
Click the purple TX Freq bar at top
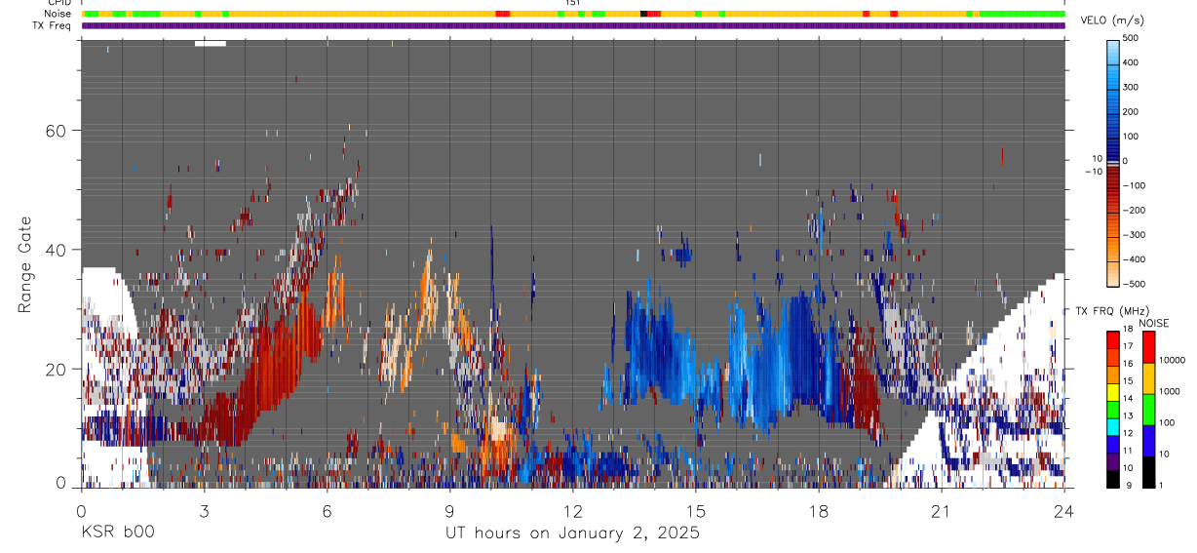[573, 25]
